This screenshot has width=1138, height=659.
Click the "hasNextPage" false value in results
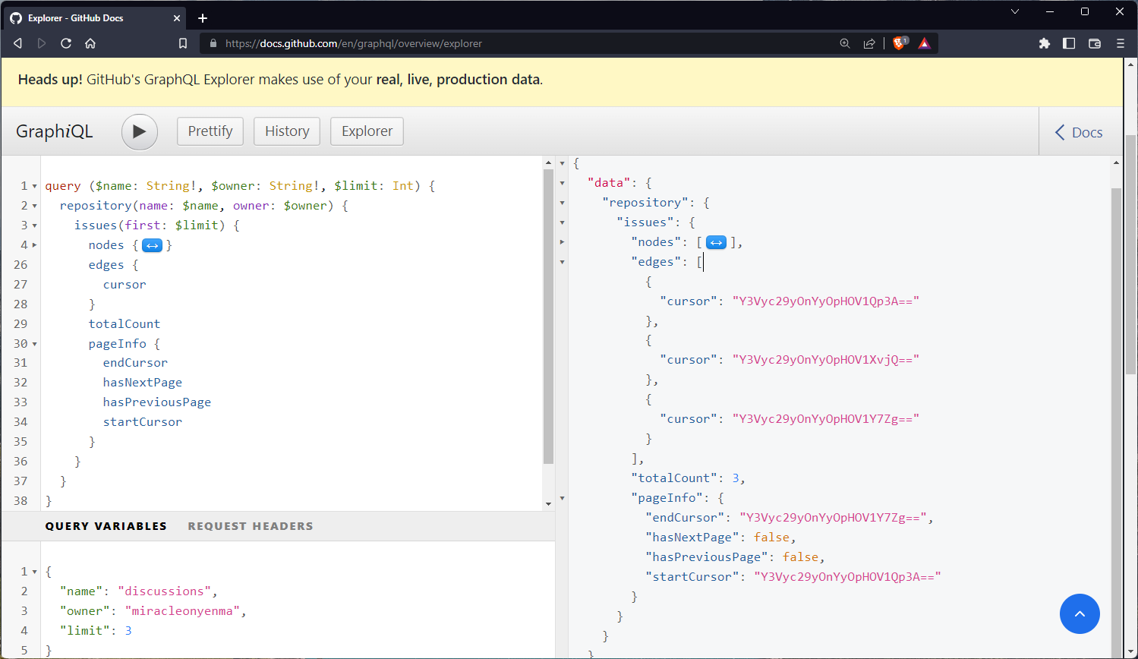tap(771, 538)
